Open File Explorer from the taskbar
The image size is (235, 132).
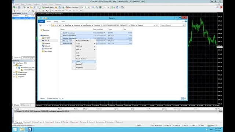[x=22, y=129]
